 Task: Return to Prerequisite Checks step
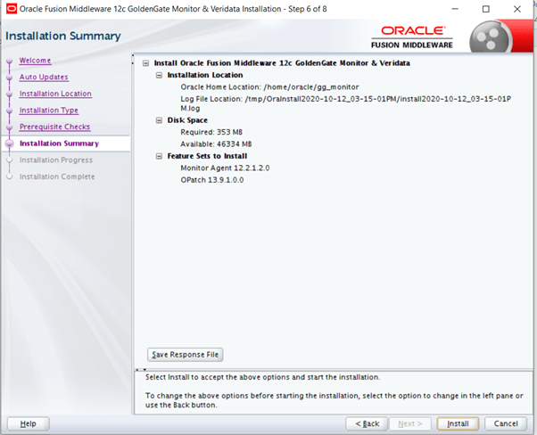tap(54, 127)
